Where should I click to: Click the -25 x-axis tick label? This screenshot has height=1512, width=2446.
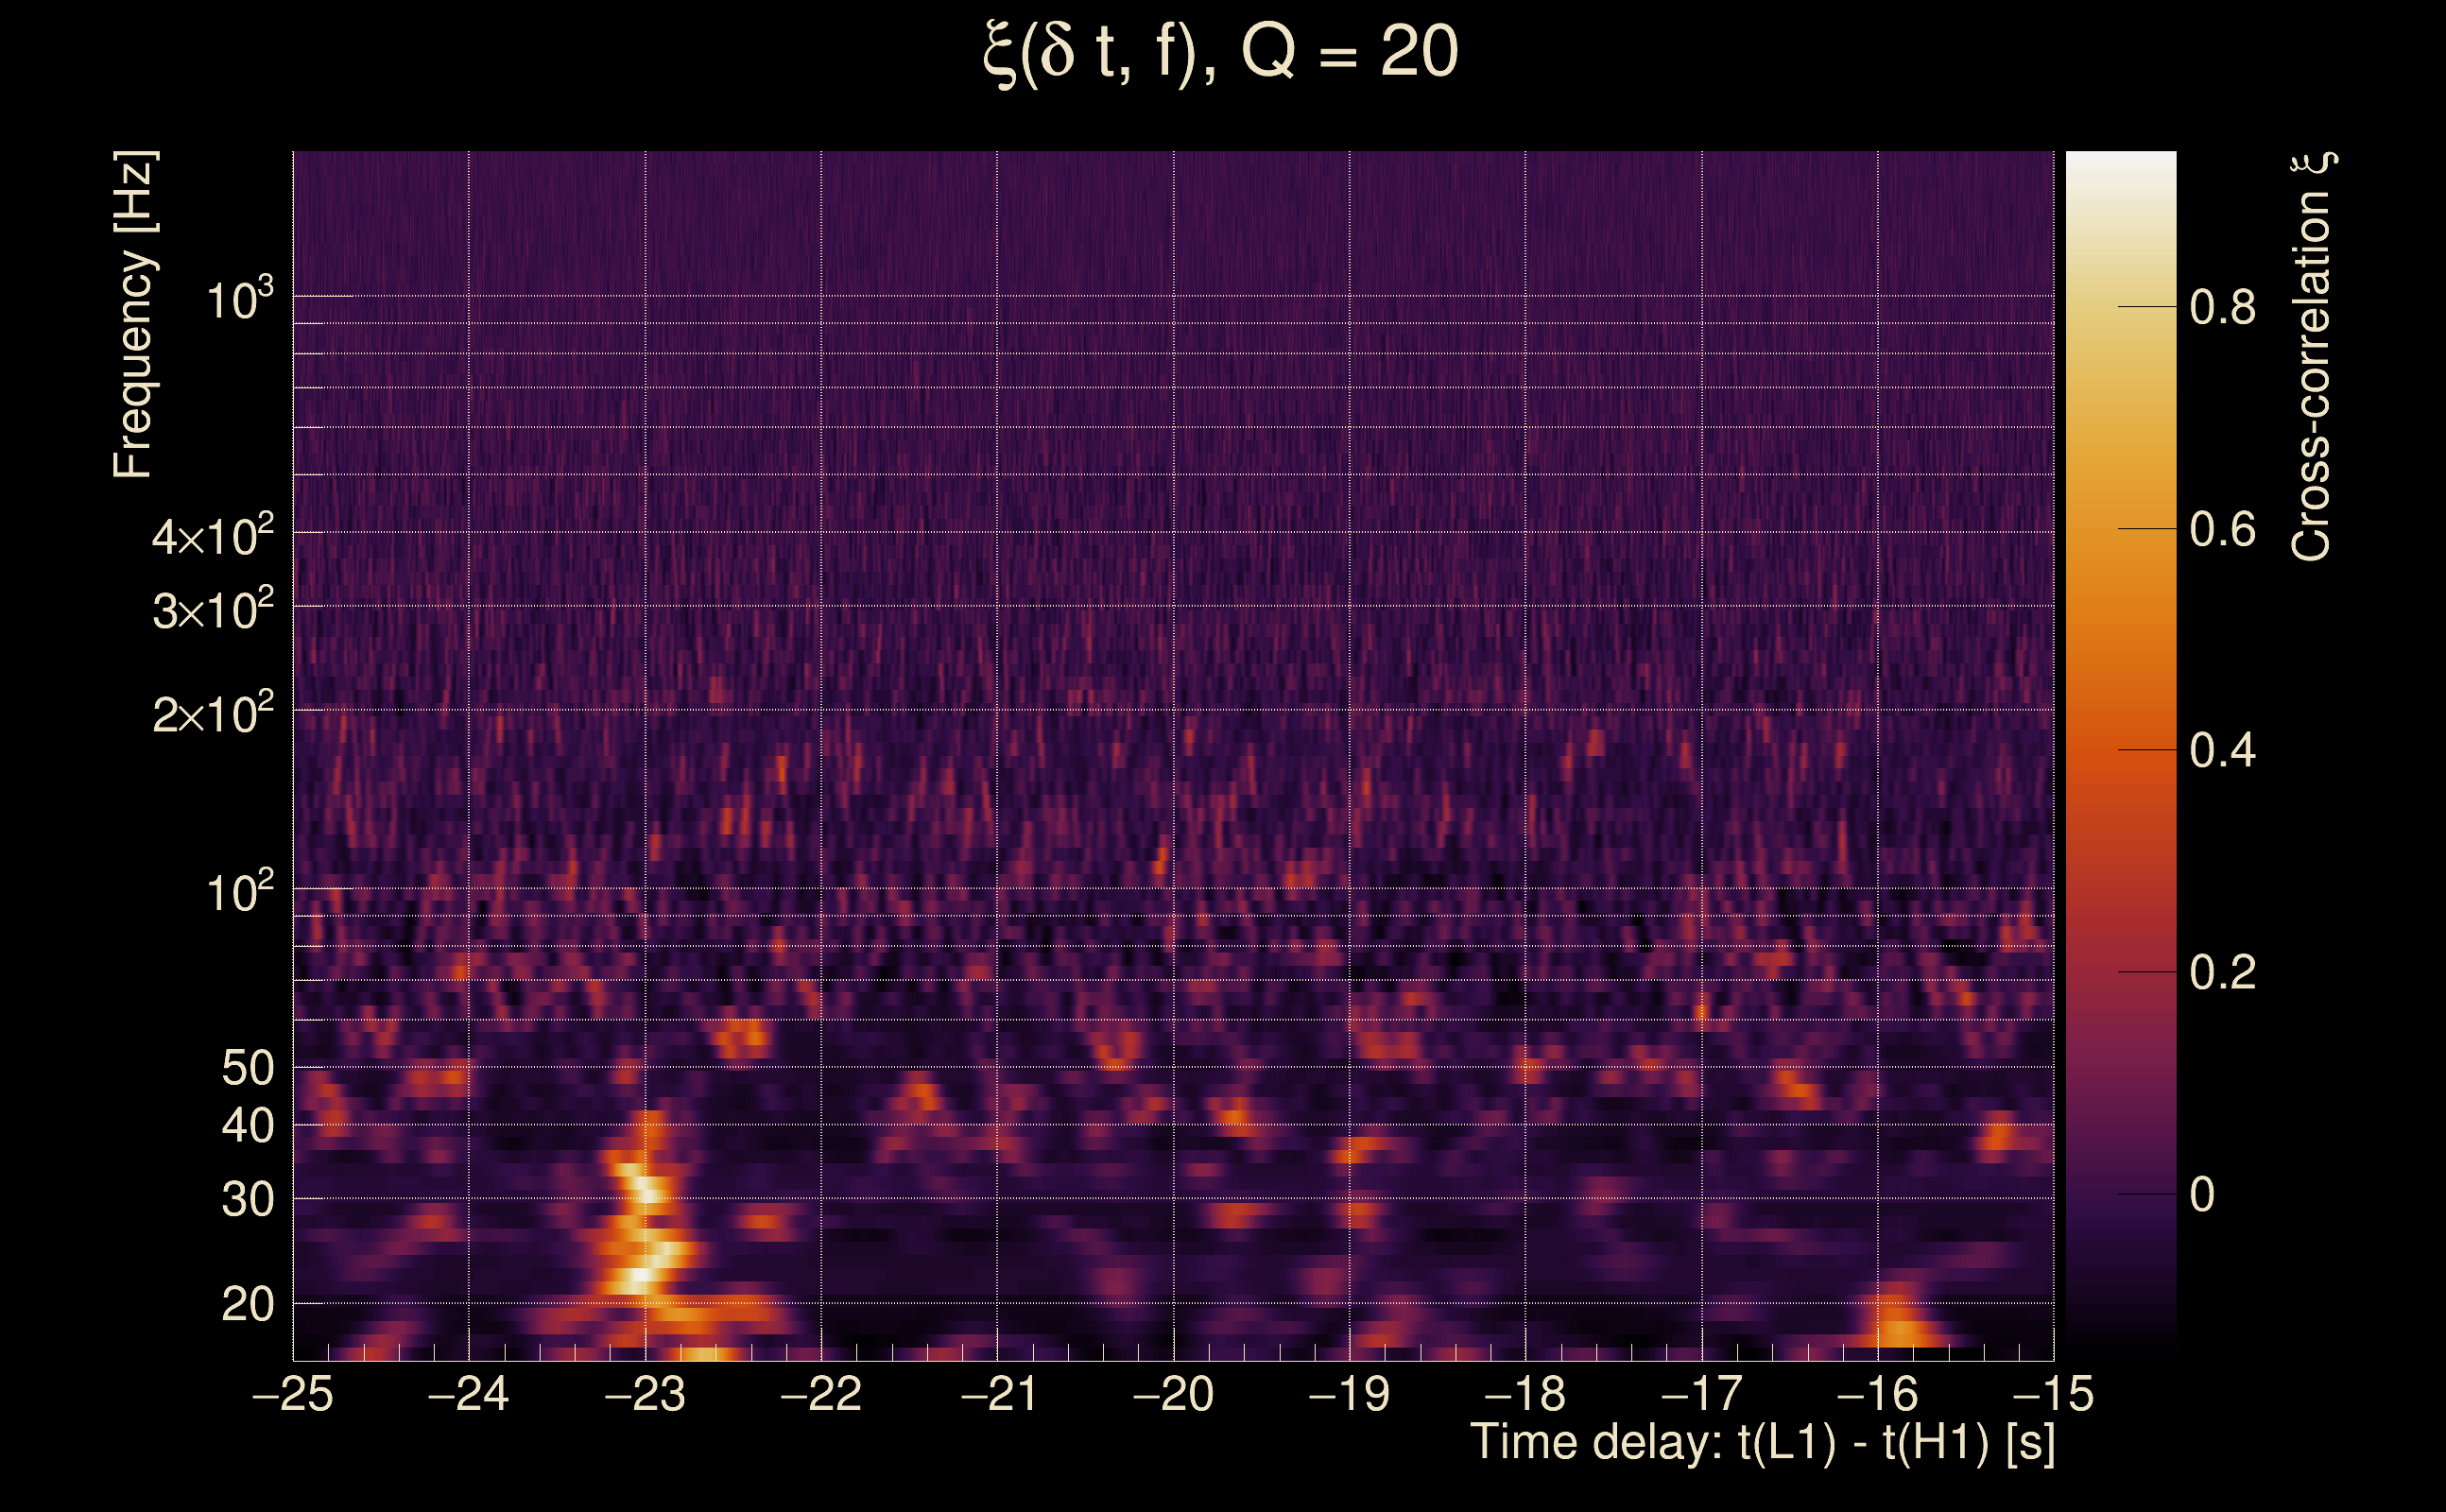pos(293,1394)
